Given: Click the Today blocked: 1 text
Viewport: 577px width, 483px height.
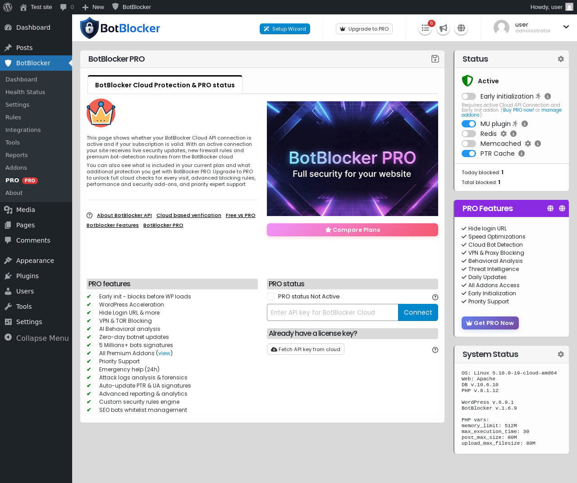Looking at the screenshot, I should coord(483,172).
